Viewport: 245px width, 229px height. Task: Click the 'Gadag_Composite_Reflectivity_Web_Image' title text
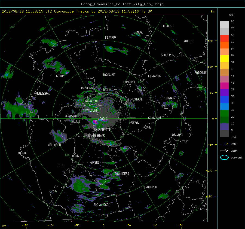click(122, 4)
